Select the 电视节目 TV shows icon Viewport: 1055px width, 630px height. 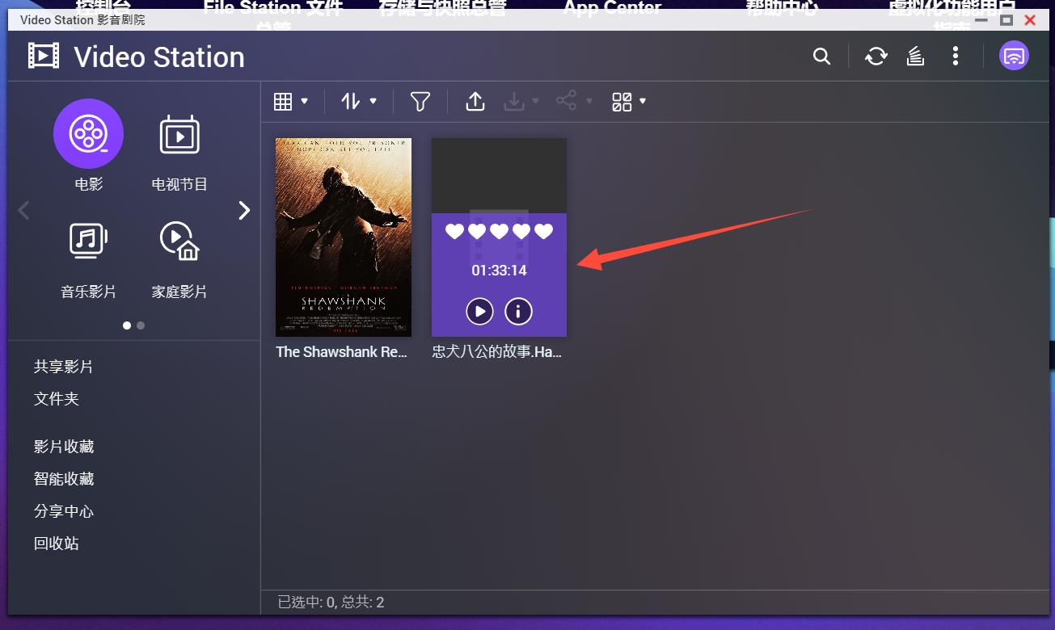point(179,134)
